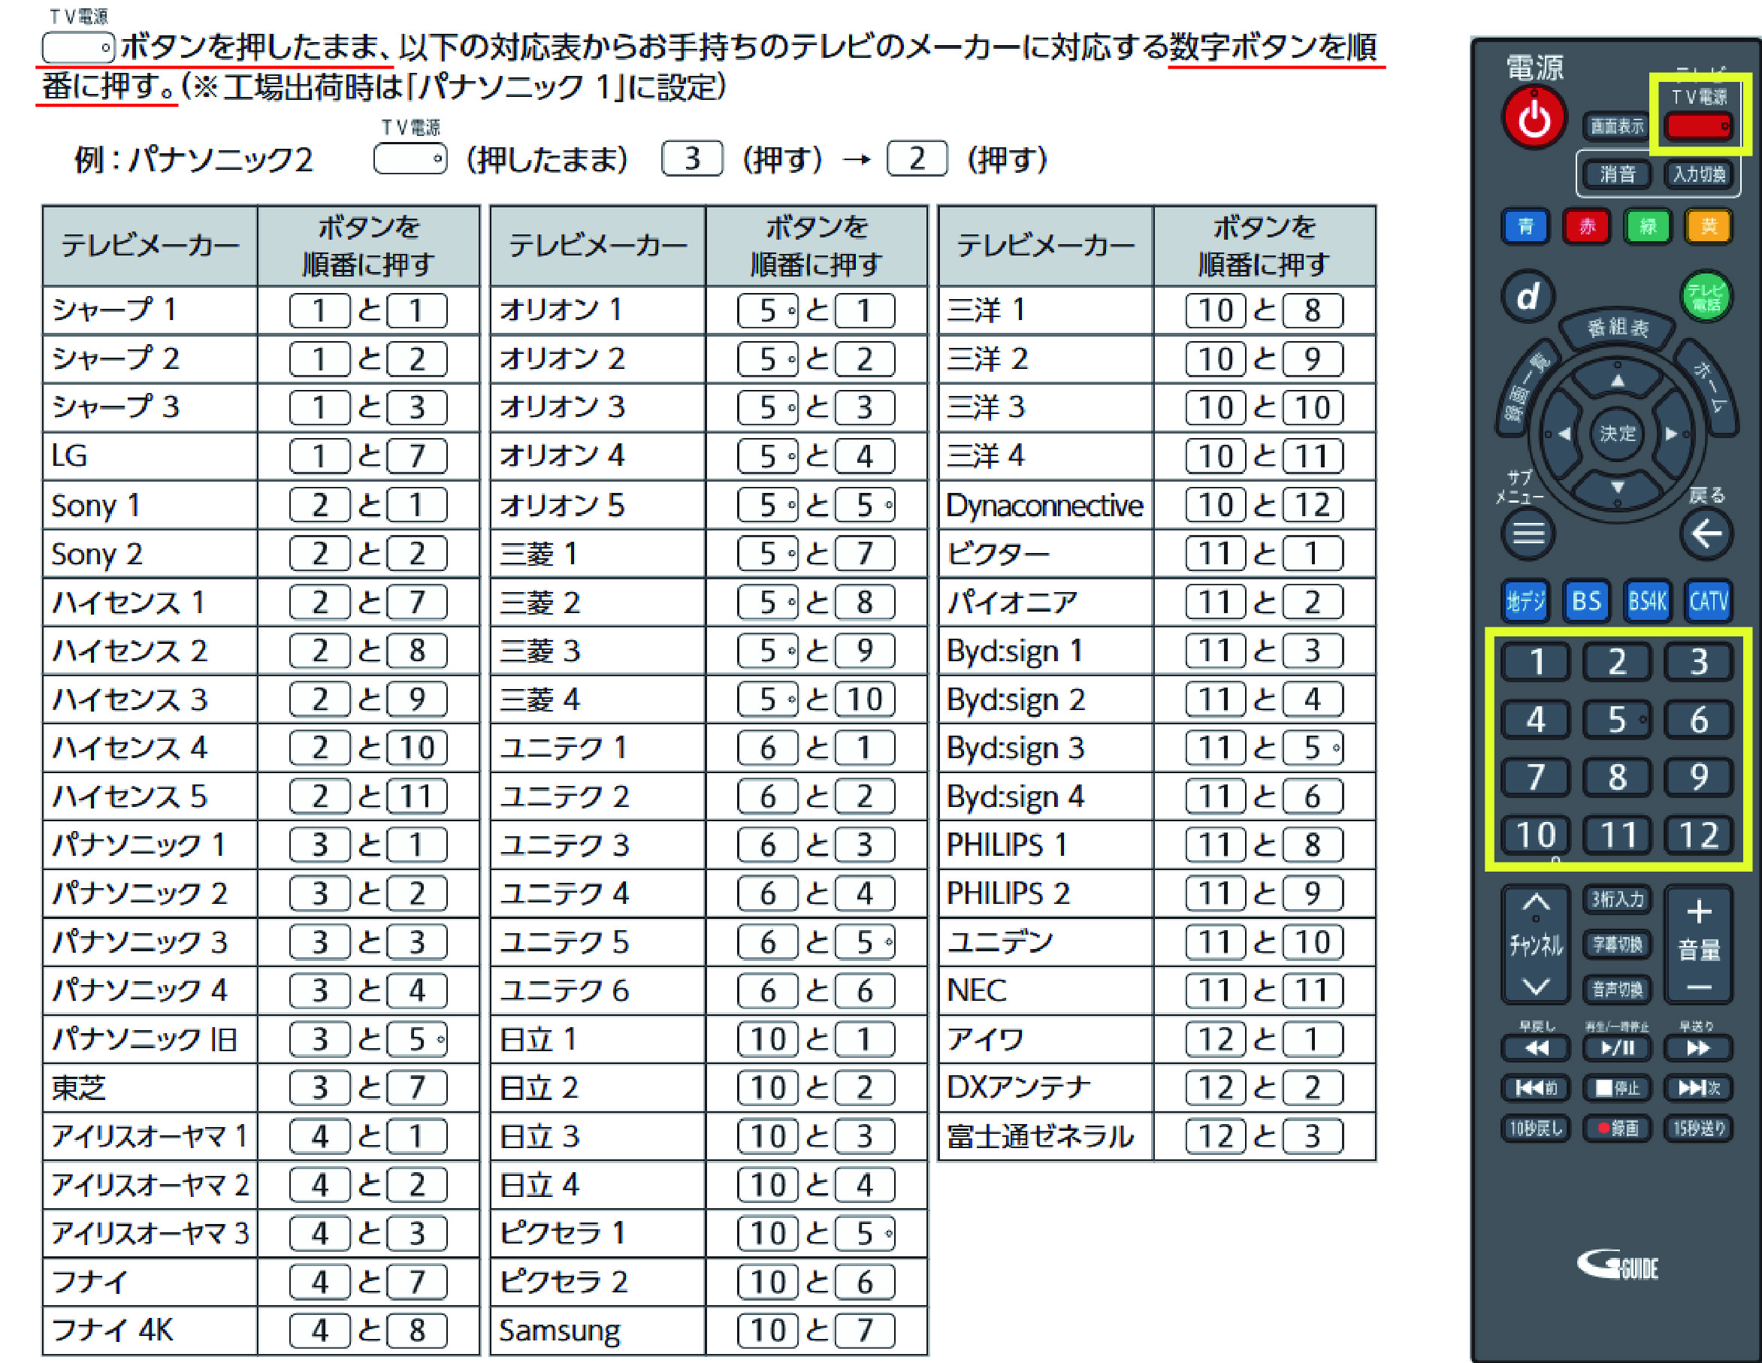The height and width of the screenshot is (1363, 1762).
Task: Click number 9 on the remote keypad
Action: pos(1699,776)
